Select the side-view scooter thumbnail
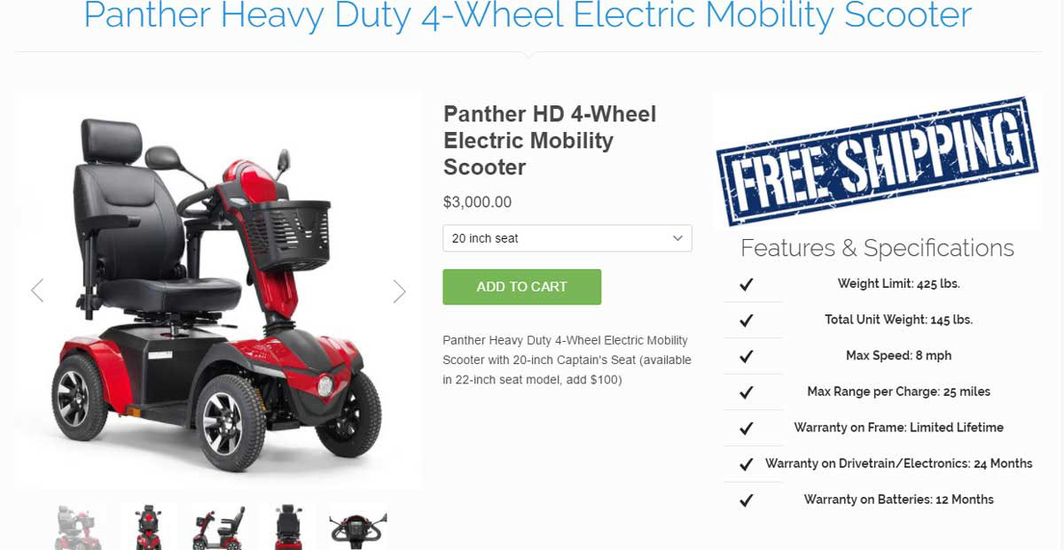The image size is (1064, 550). tap(218, 527)
